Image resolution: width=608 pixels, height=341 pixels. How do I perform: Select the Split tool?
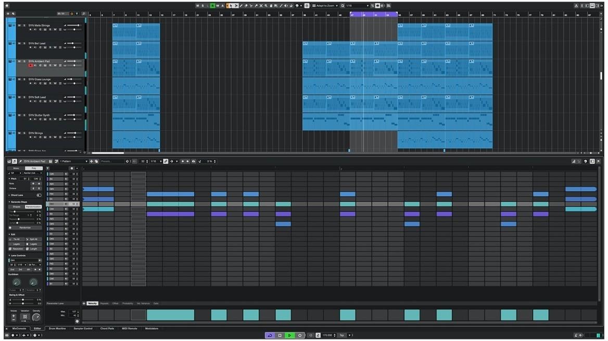coord(251,6)
